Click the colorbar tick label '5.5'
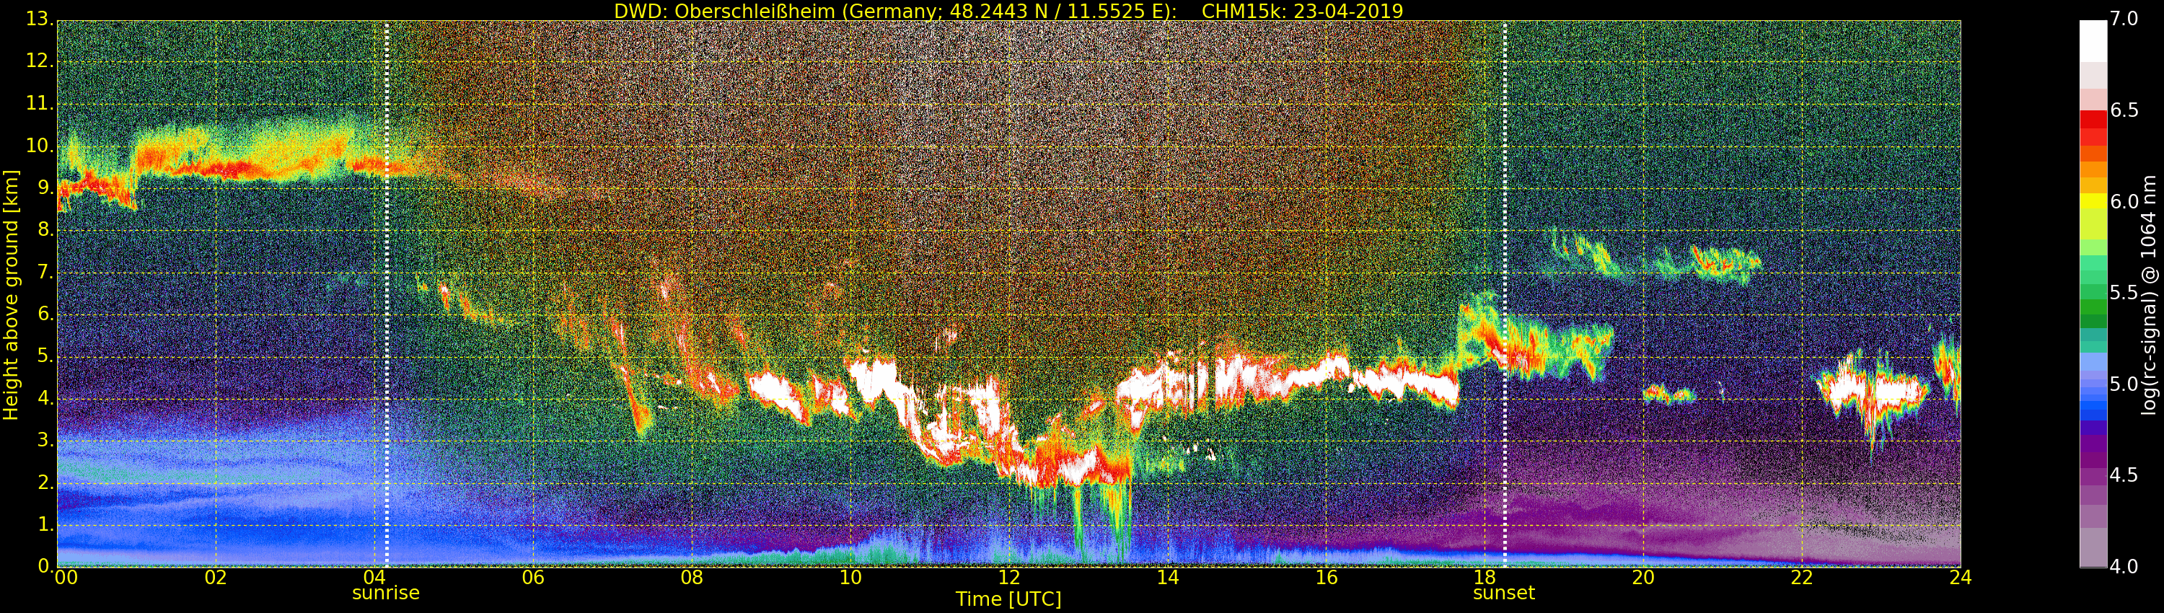This screenshot has height=613, width=2164. [2124, 293]
